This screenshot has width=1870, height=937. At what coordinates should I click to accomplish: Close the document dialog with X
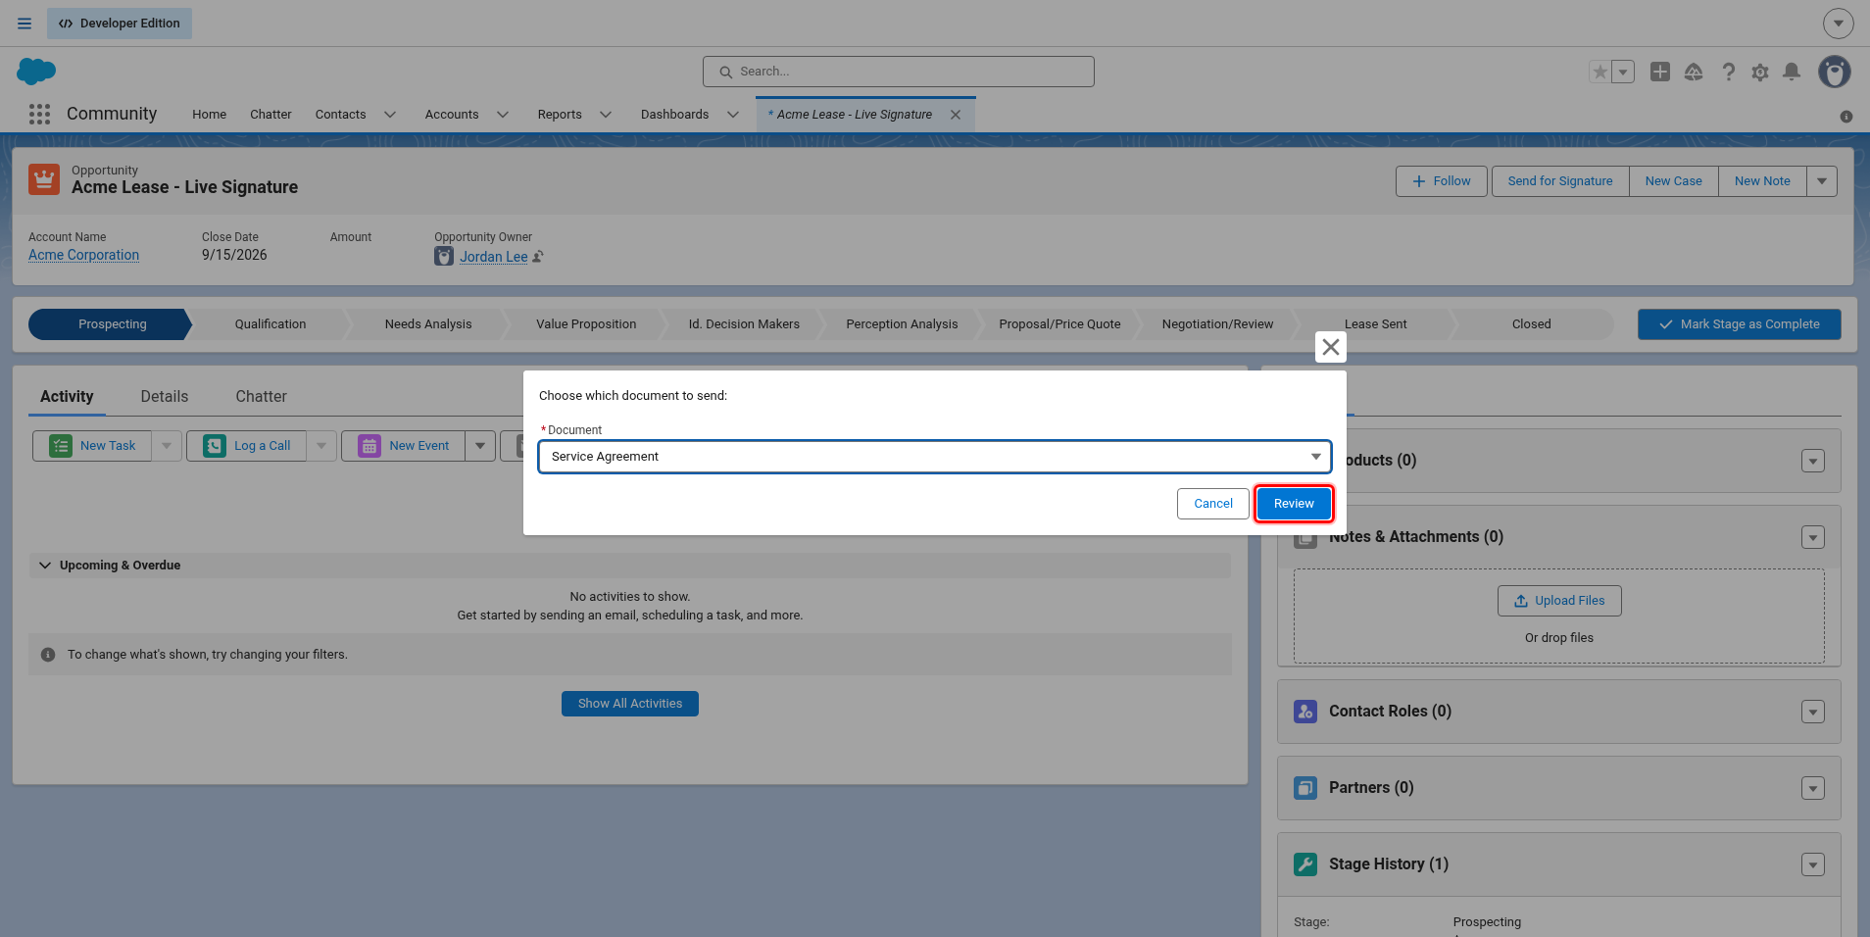(1331, 347)
